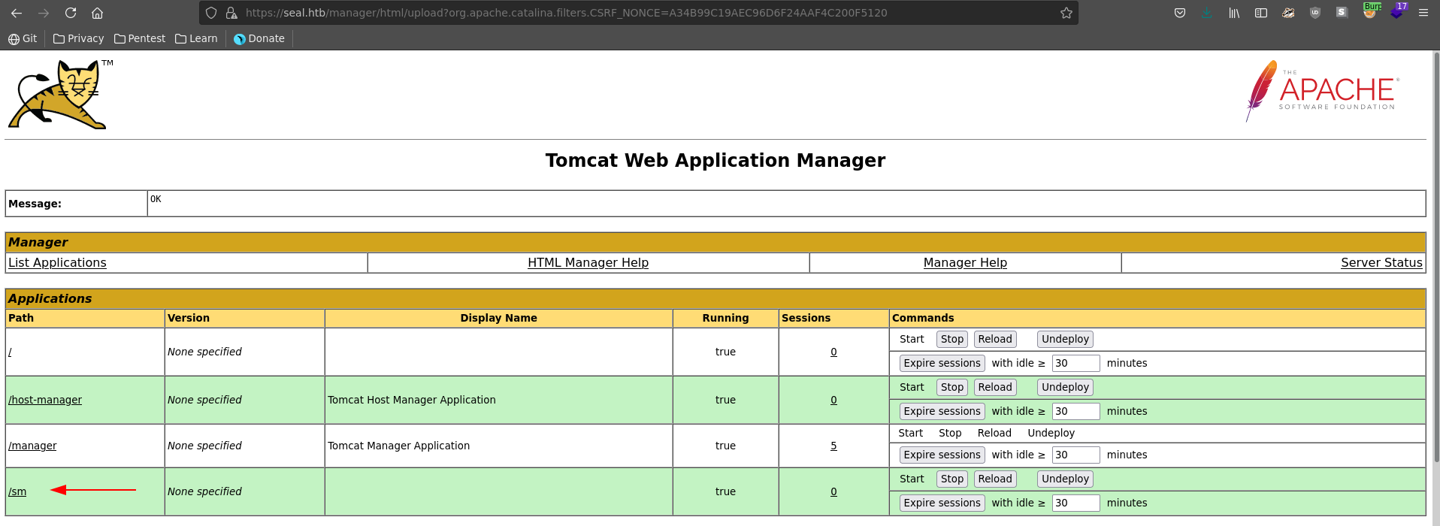This screenshot has height=526, width=1440.
Task: Expand the Privacy bookmarks folder
Action: 78,38
